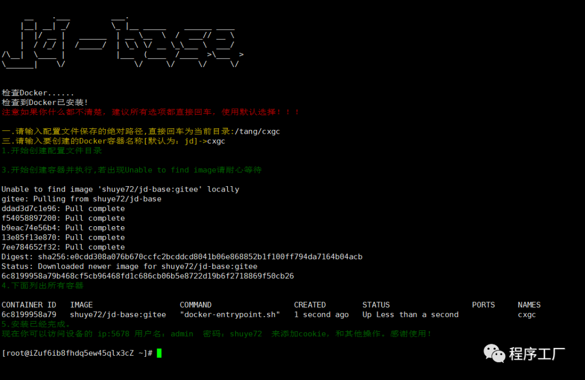The width and height of the screenshot is (585, 380).
Task: Click the red warning line starting '注意如果你什么都不清楚'
Action: tap(151, 112)
